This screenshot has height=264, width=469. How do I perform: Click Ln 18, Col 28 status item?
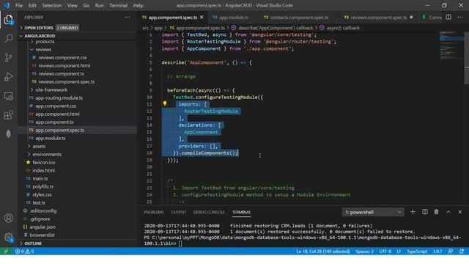click(x=323, y=252)
